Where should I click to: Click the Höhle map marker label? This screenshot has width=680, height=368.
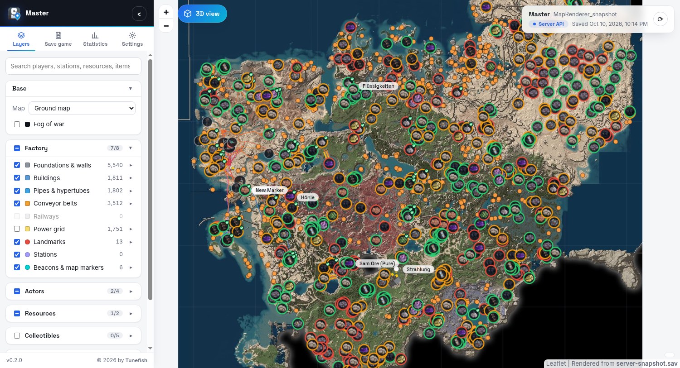[x=307, y=197]
